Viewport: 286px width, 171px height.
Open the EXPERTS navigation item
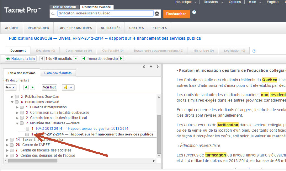(160, 28)
